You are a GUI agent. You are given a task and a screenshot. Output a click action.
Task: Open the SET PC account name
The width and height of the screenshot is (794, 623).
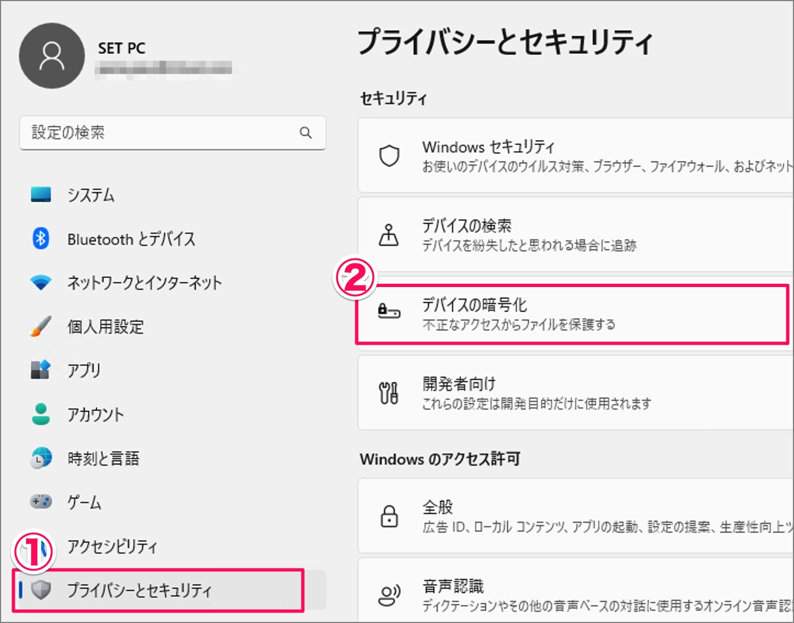tap(122, 48)
